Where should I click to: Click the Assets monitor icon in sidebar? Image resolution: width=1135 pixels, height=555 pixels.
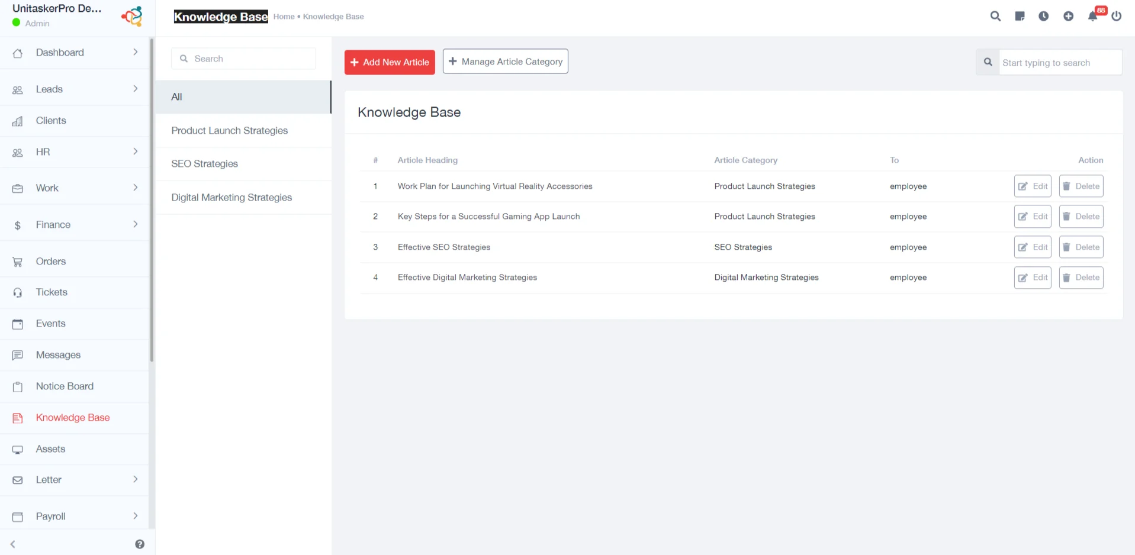click(x=18, y=450)
